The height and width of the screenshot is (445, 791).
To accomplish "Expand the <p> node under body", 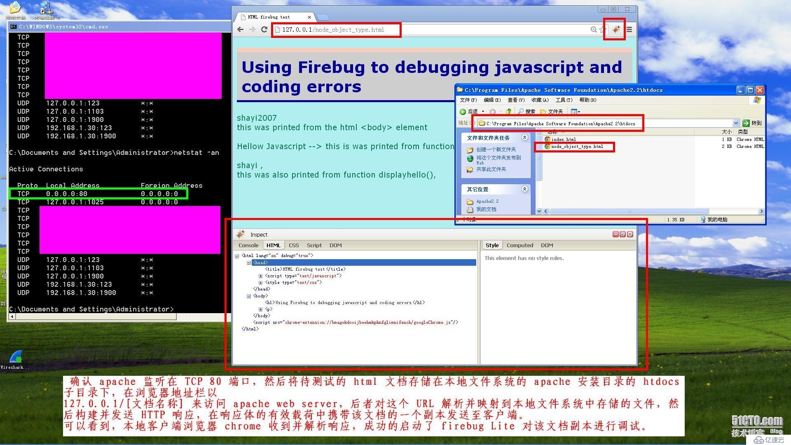I will (260, 309).
